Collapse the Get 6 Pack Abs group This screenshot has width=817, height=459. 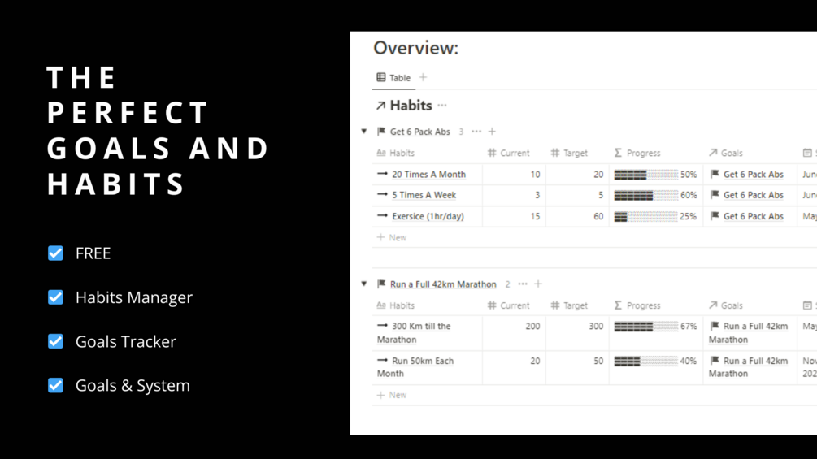[364, 132]
